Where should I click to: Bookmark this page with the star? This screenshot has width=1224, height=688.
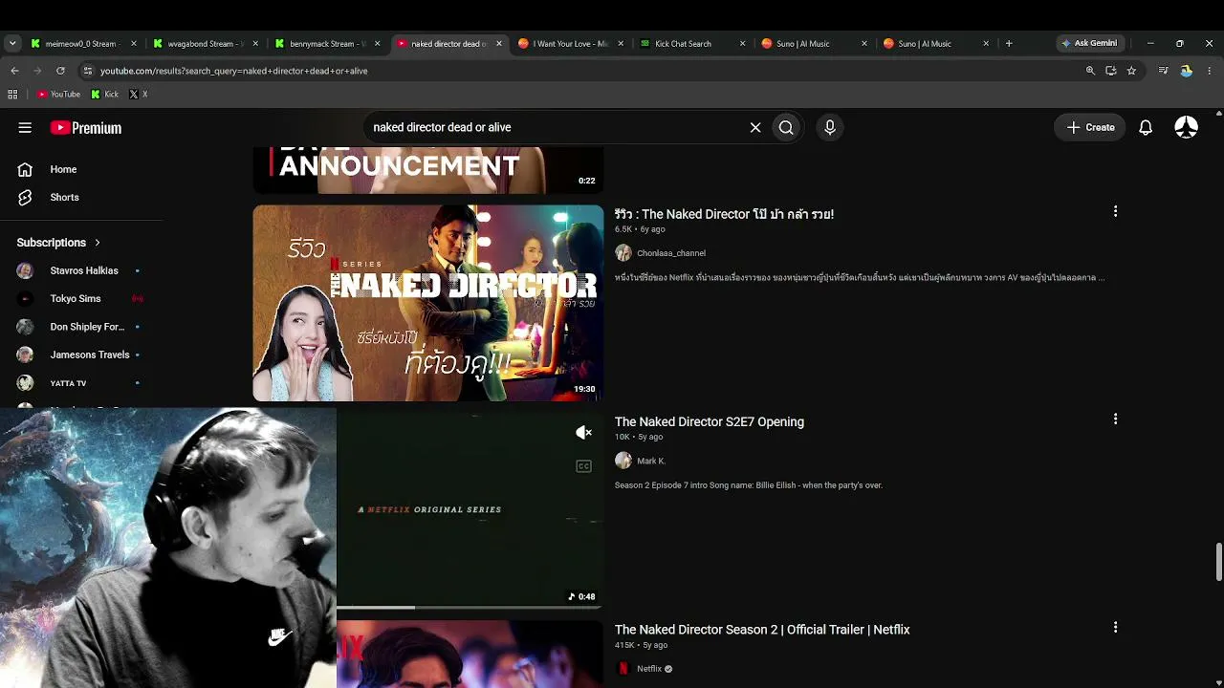(1131, 71)
